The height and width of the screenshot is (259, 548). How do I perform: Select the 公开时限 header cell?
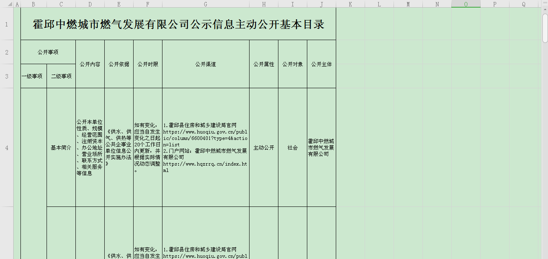(x=148, y=64)
